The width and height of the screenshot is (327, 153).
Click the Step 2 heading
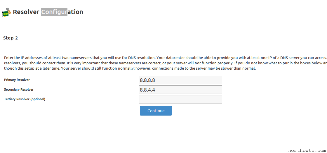pos(11,38)
